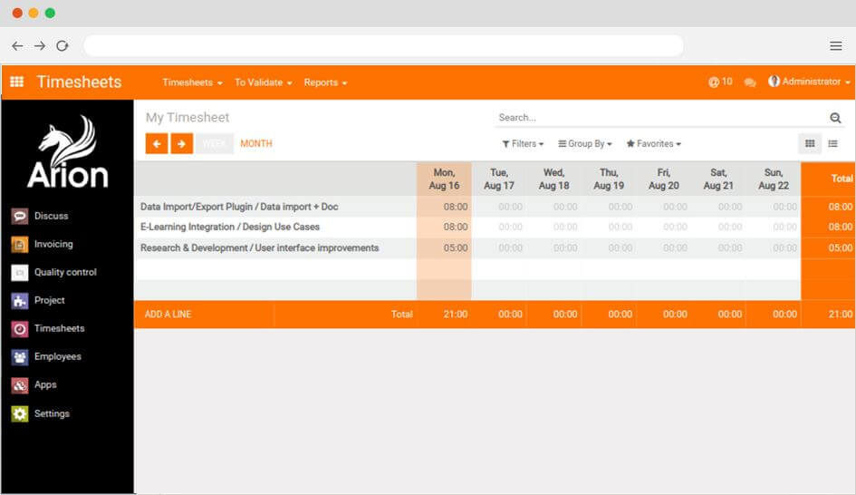Open Invoicing from the sidebar
This screenshot has width=856, height=495.
(x=53, y=244)
